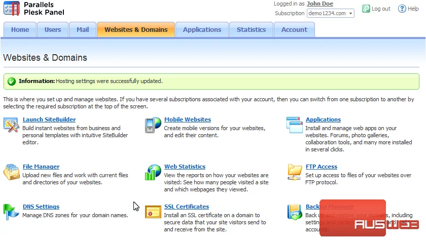
Task: Click the Web Statistics chart globe icon
Action: [x=153, y=172]
